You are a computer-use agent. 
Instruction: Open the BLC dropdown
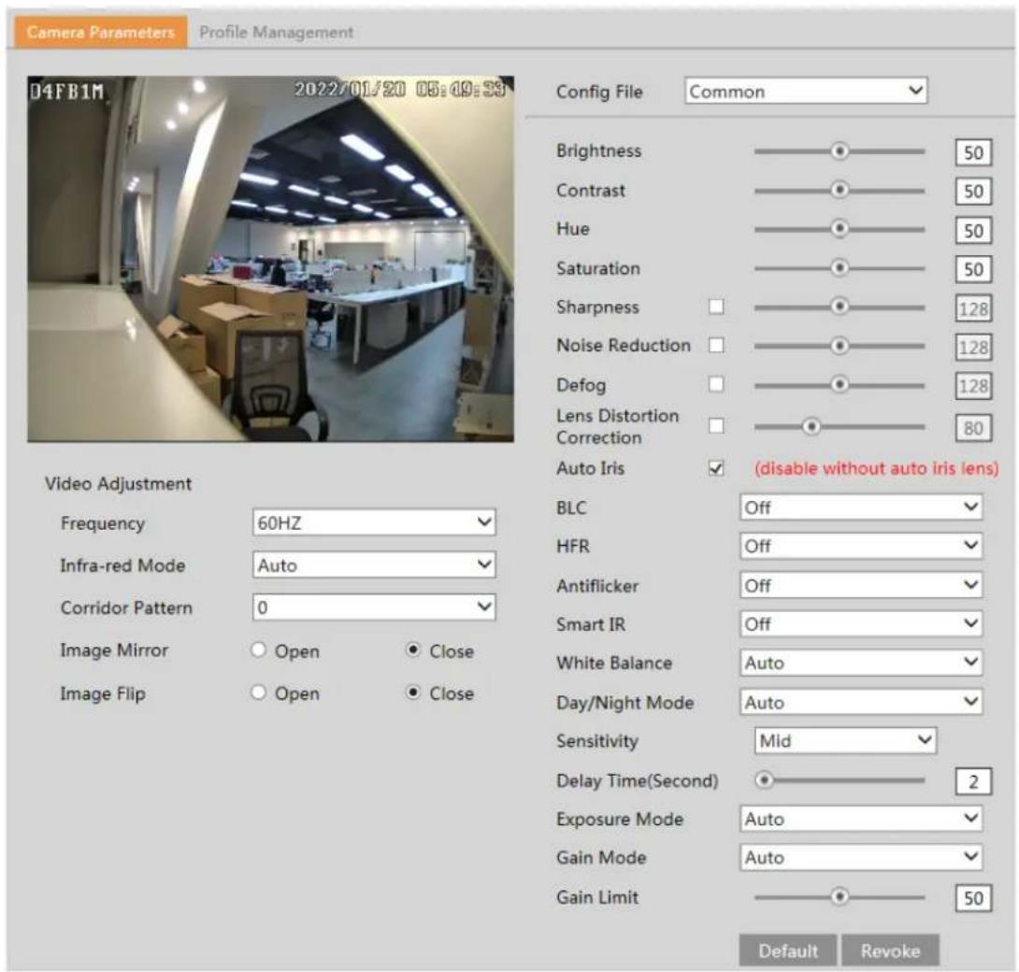click(860, 507)
